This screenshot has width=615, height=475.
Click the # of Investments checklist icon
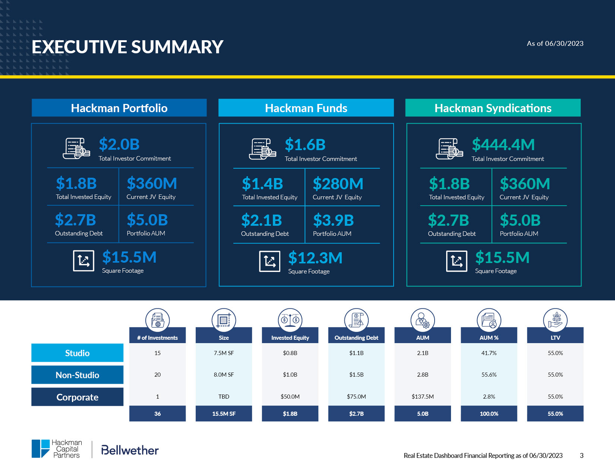click(157, 320)
